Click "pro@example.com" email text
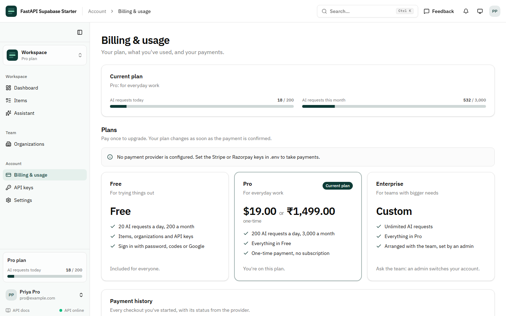The height and width of the screenshot is (316, 506). click(x=37, y=298)
